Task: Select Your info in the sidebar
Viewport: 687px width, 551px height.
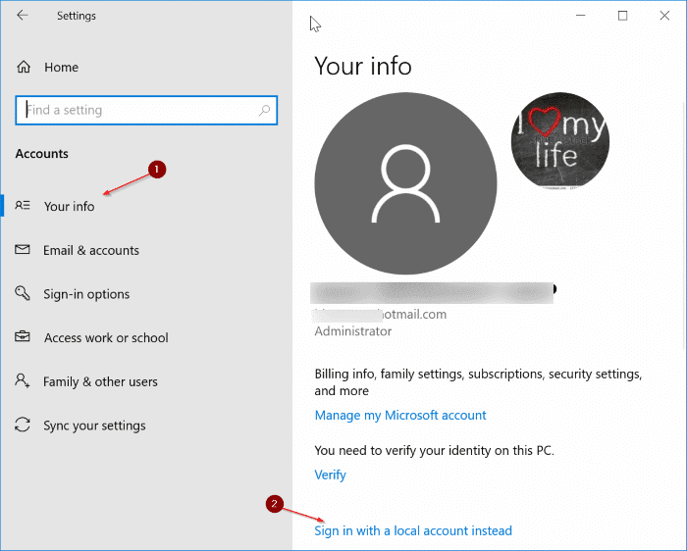Action: 70,206
